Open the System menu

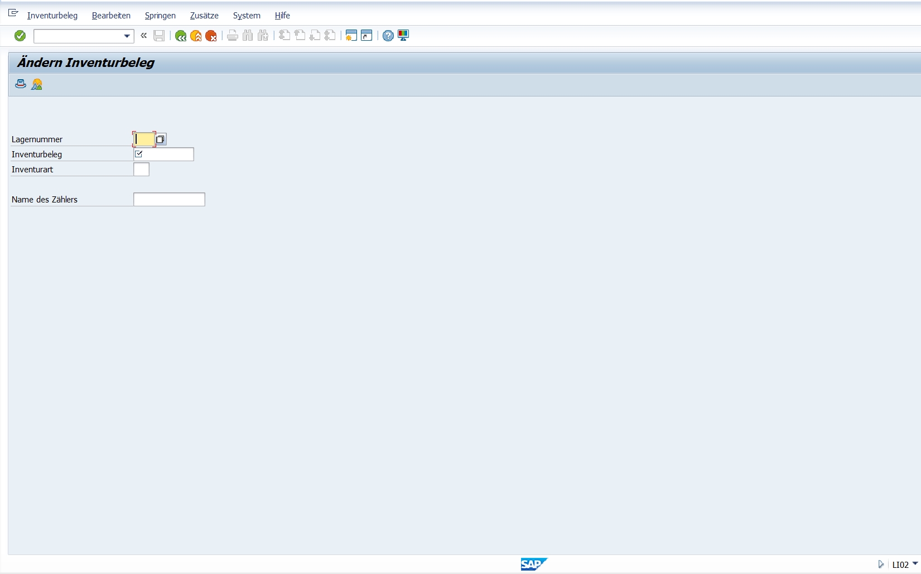click(247, 16)
